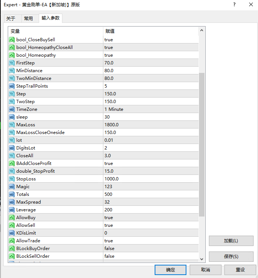This screenshot has width=258, height=278.
Task: Toggle the BLockBuyOrder false value
Action: 109,249
